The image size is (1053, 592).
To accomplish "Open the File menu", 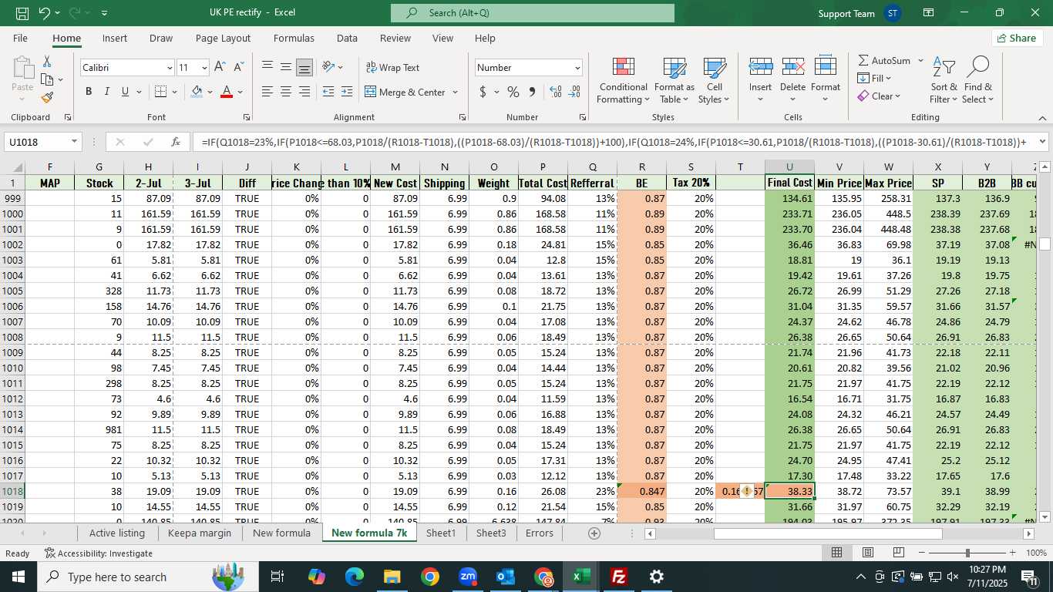I will (20, 38).
